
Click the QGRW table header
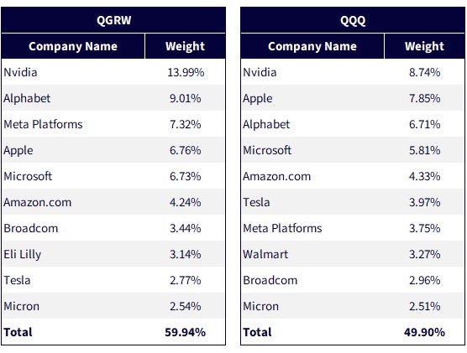pyautogui.click(x=113, y=20)
